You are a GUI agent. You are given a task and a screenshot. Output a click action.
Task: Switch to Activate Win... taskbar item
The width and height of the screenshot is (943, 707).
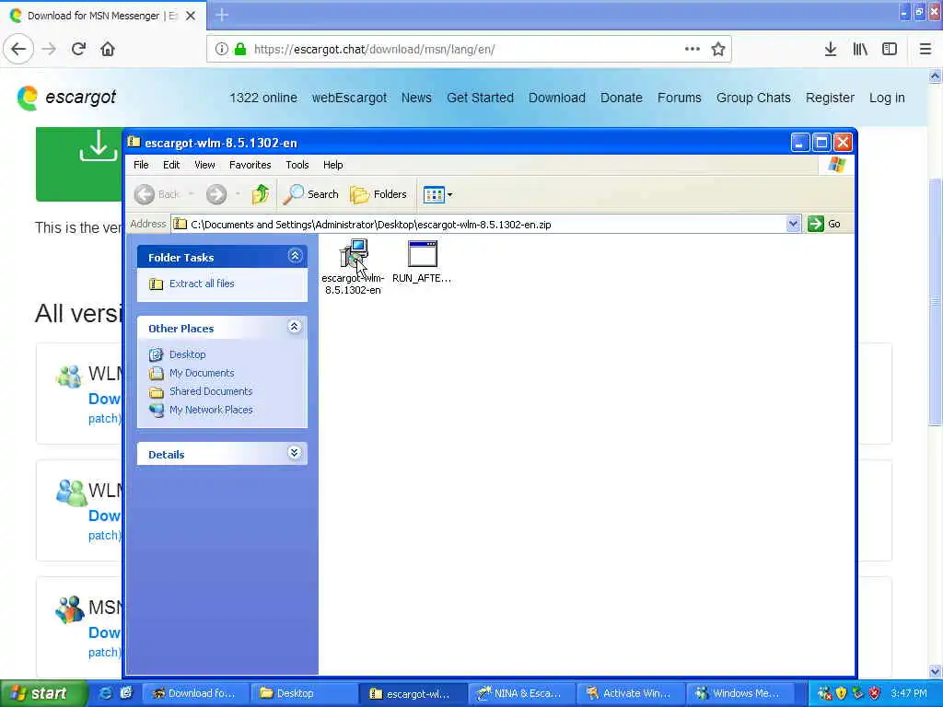[629, 693]
